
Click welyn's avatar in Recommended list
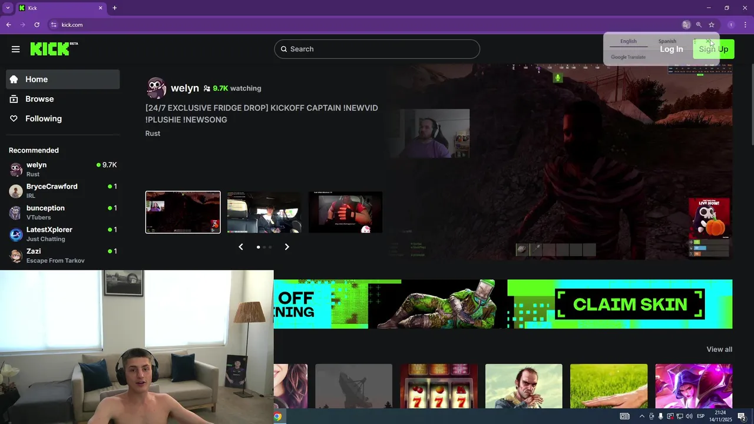tap(16, 170)
